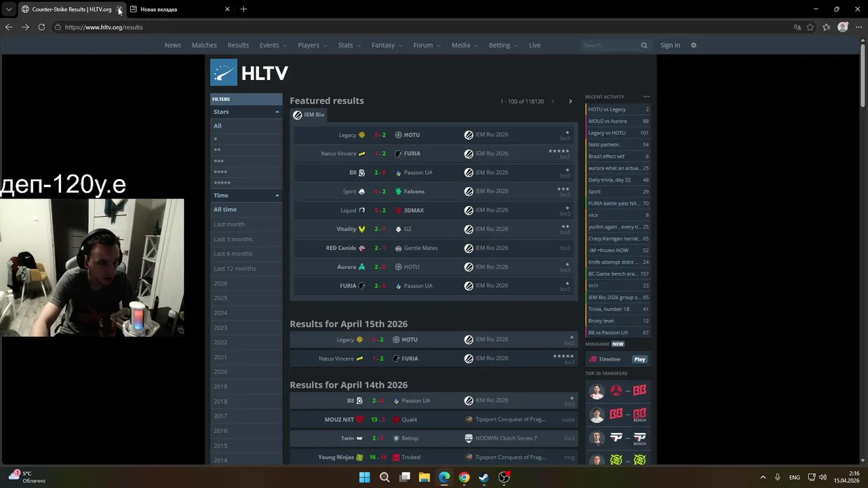The image size is (868, 488).
Task: Open MOUZ NXT vs Qual4 result
Action: [x=434, y=420]
